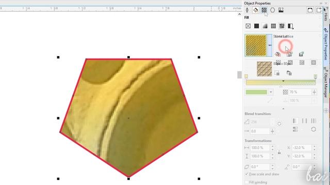330x185 pixels.
Task: Enable the Fill winding checkbox
Action: pos(246,182)
